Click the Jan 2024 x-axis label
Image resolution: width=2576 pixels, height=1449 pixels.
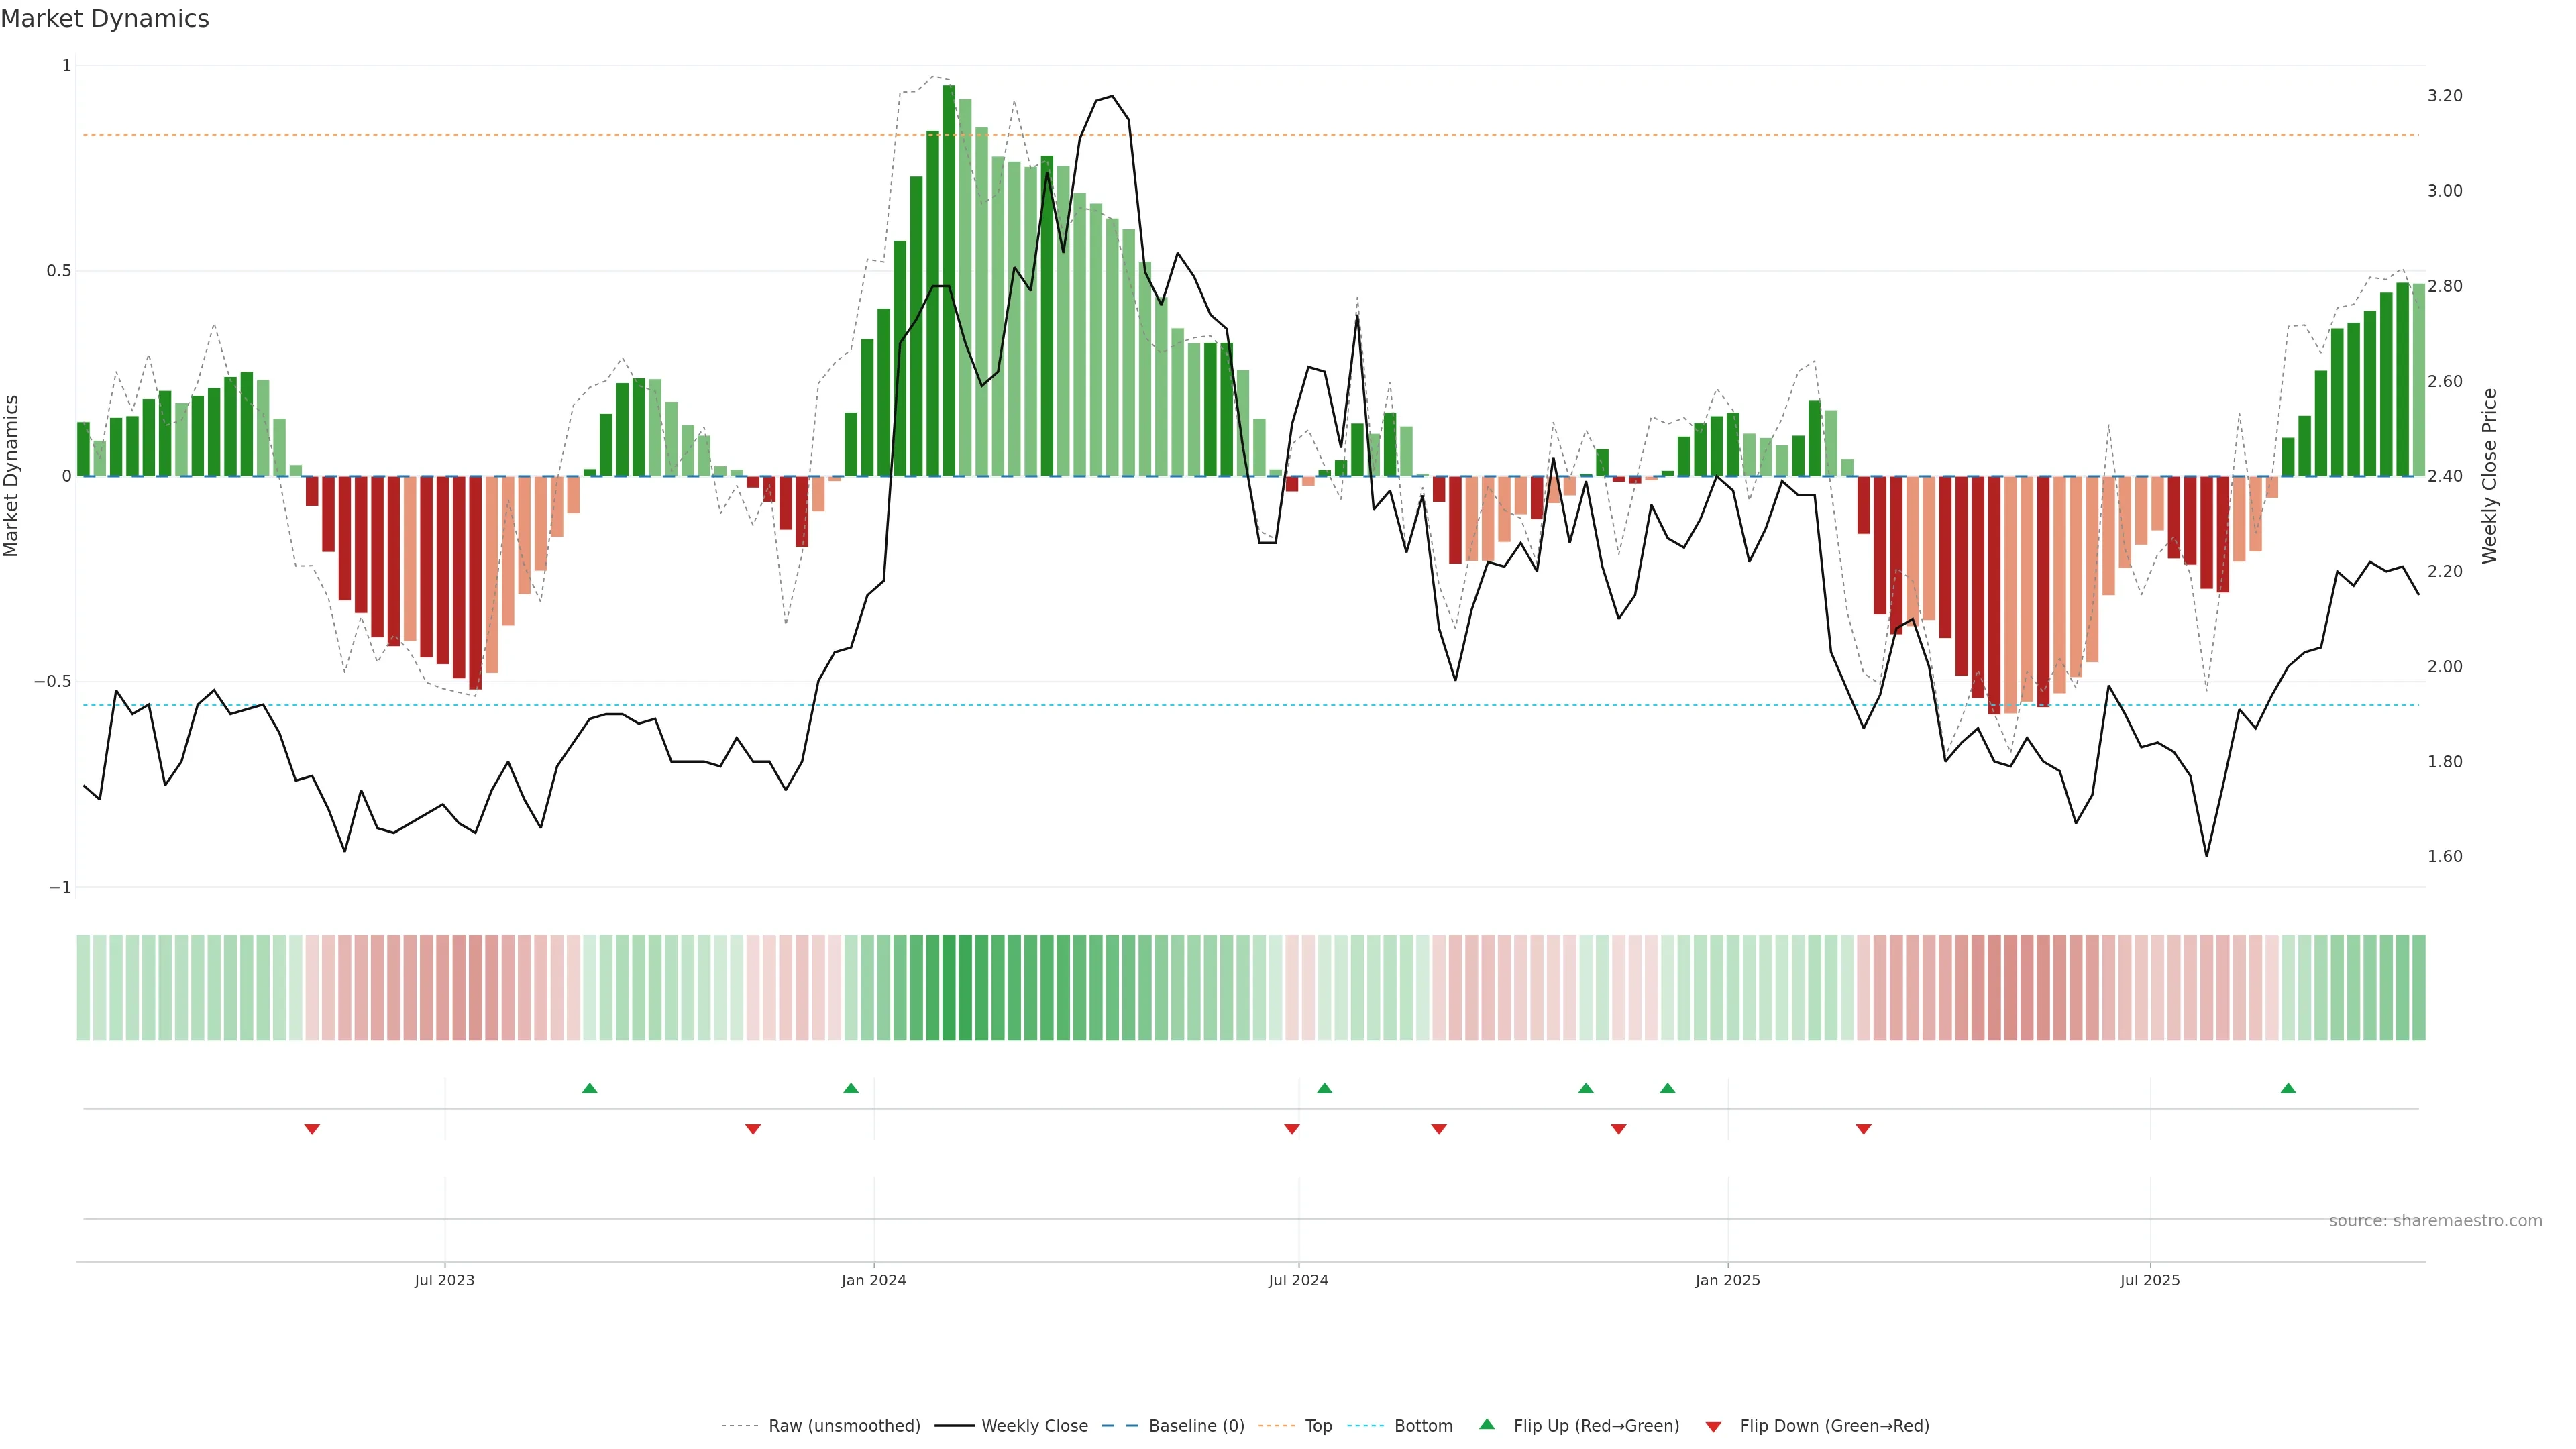873,1280
